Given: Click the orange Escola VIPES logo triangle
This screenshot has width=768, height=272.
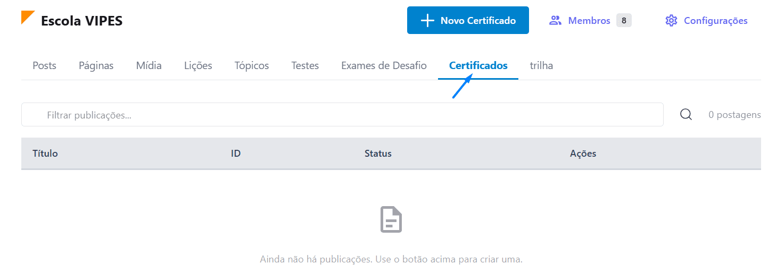Looking at the screenshot, I should pyautogui.click(x=28, y=17).
